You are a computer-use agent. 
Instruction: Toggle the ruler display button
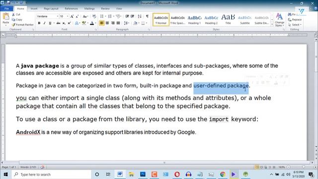[x=316, y=35]
